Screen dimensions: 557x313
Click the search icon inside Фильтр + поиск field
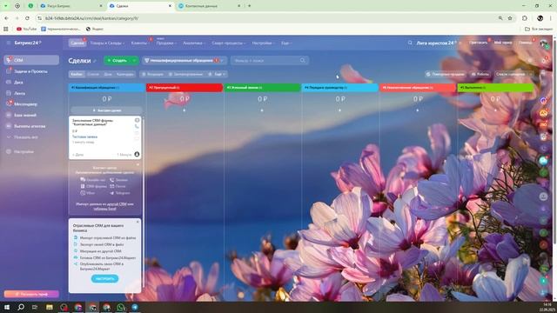302,60
